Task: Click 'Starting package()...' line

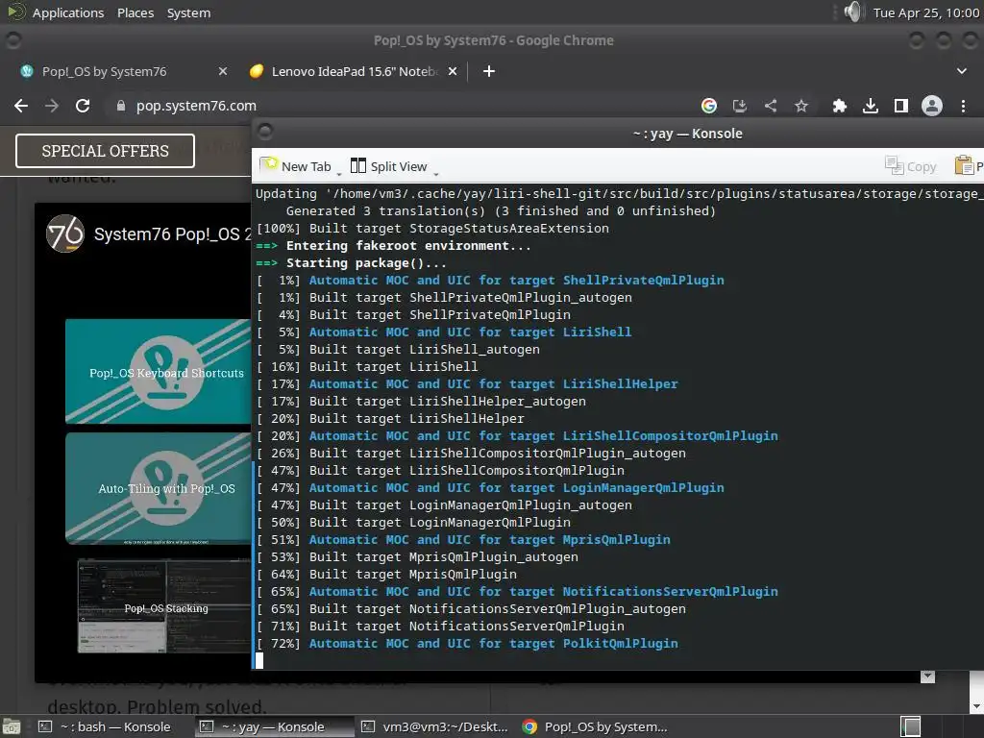Action: click(366, 263)
